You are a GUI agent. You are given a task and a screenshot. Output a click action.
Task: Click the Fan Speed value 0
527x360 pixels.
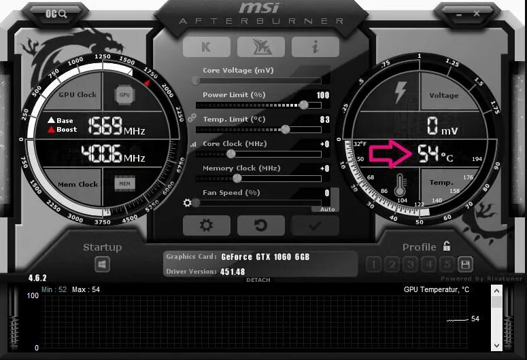327,193
